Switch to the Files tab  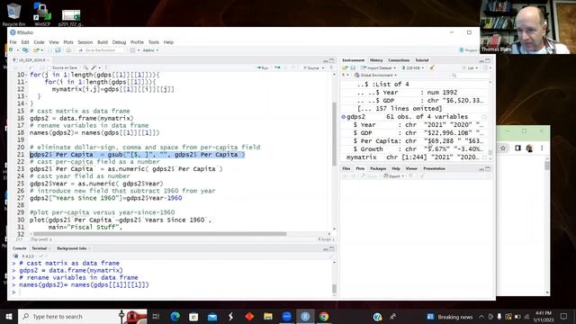tap(346, 168)
